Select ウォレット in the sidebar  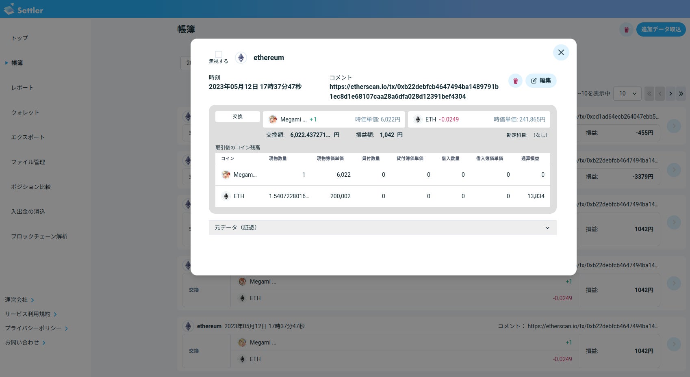tap(25, 112)
